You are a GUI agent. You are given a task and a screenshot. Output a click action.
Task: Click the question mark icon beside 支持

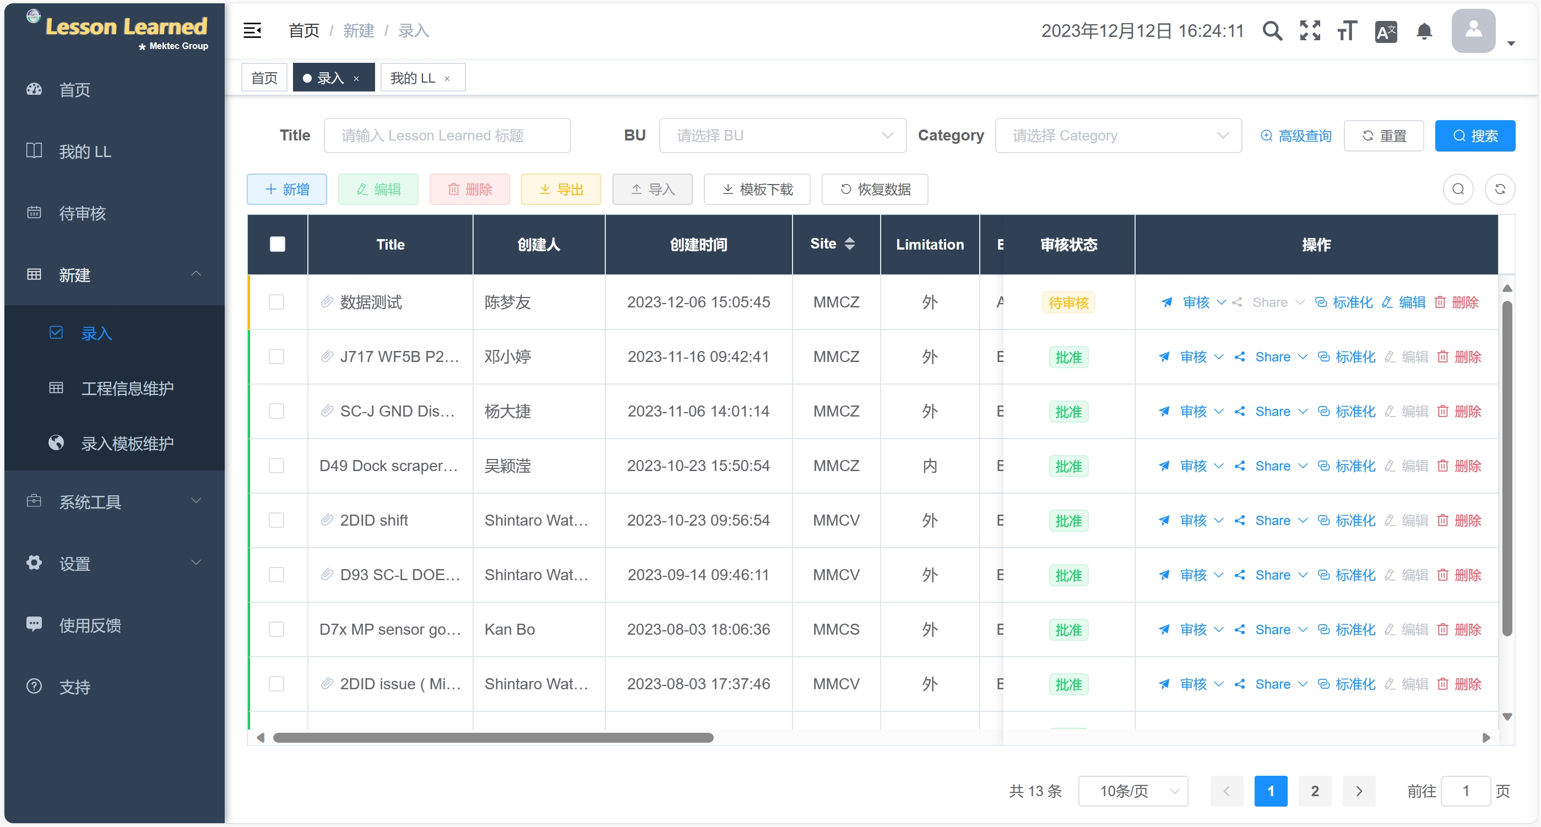click(x=34, y=686)
